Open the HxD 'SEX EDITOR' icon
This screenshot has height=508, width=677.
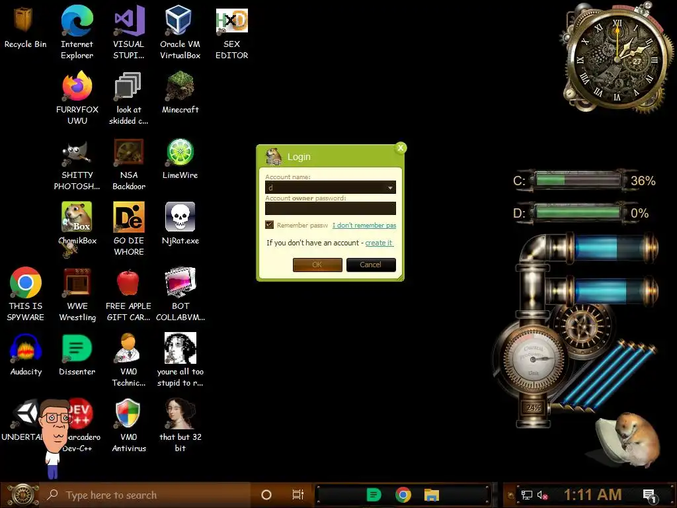232,32
